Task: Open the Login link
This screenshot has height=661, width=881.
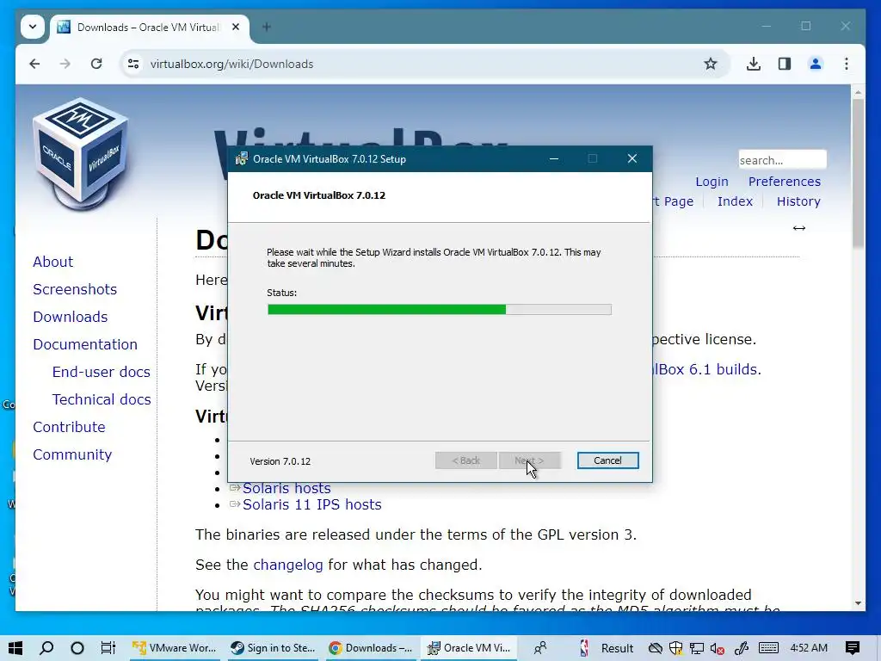Action: 712,182
